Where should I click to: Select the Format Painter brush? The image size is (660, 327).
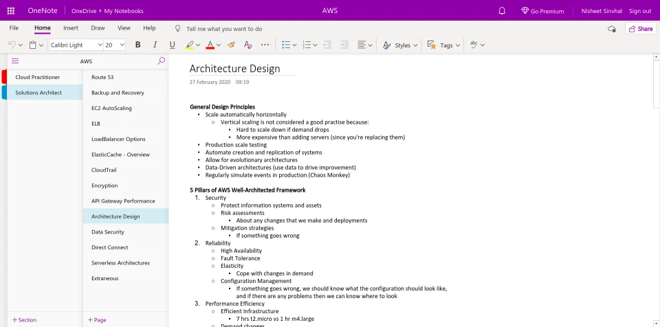click(x=231, y=45)
